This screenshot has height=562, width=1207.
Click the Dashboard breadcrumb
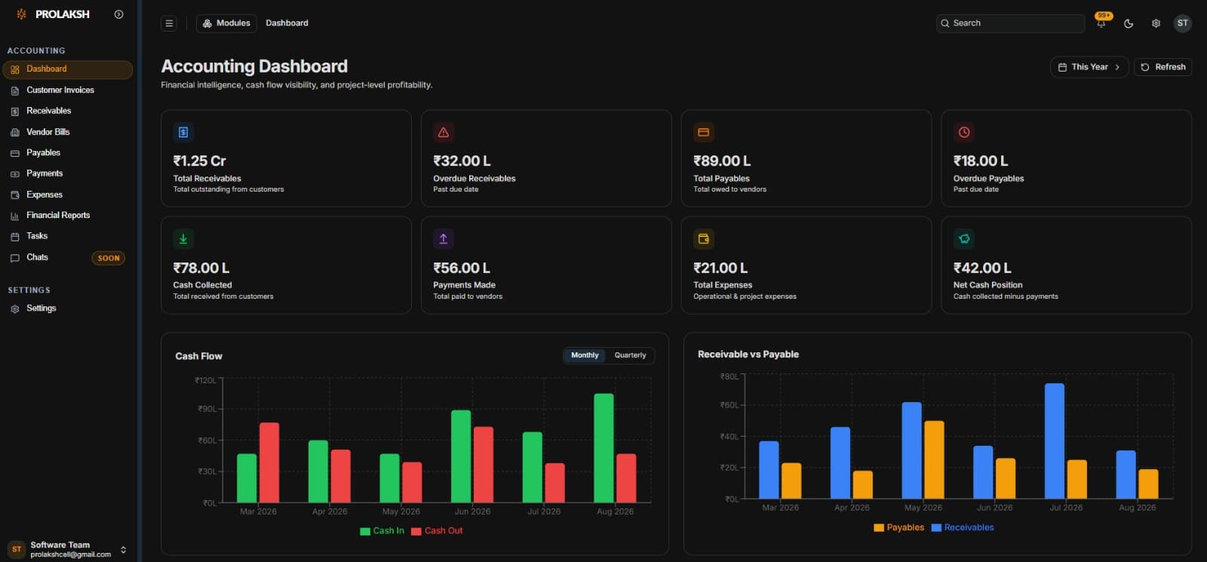point(287,23)
